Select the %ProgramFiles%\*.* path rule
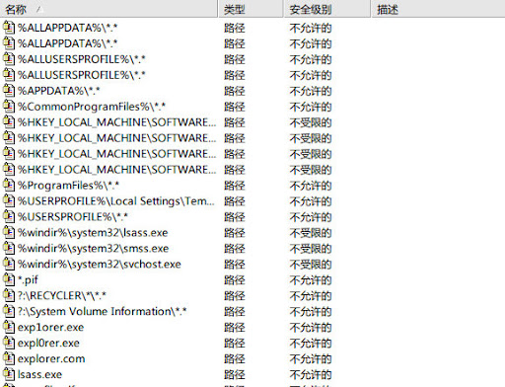The image size is (505, 387). tap(68, 186)
